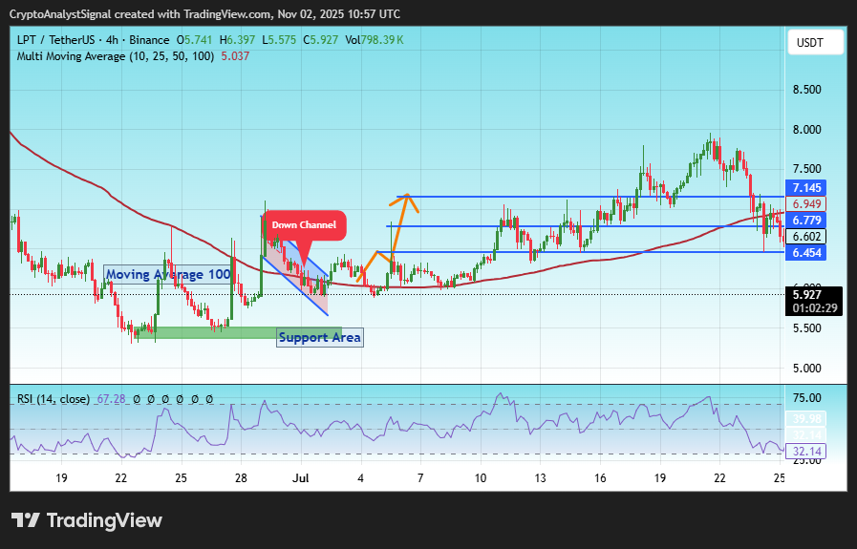The image size is (857, 549).
Task: Select the Moving Average 100 text annotation
Action: coord(168,274)
